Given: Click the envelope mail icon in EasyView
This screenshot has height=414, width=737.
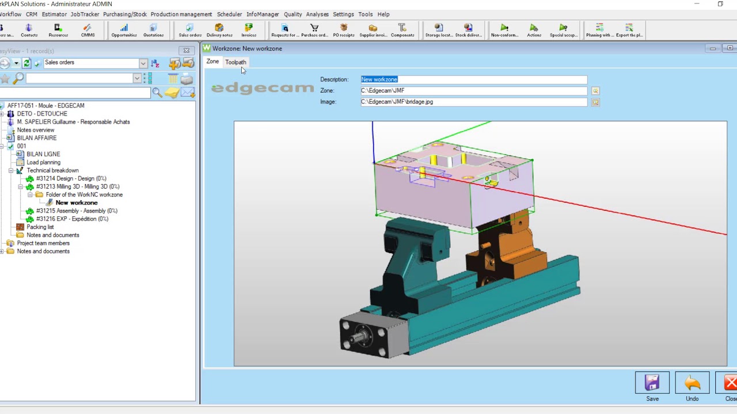Looking at the screenshot, I should 188,92.
